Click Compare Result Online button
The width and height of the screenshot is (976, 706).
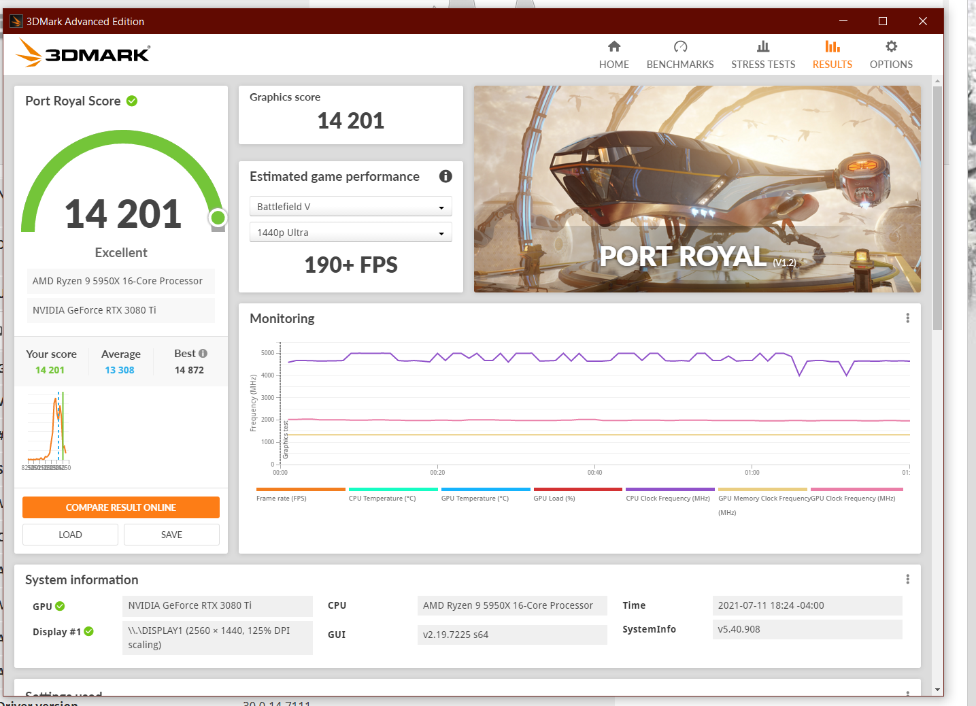tap(121, 507)
